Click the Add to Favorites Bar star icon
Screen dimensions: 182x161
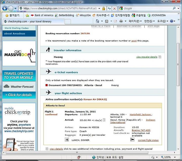click(x=27, y=15)
